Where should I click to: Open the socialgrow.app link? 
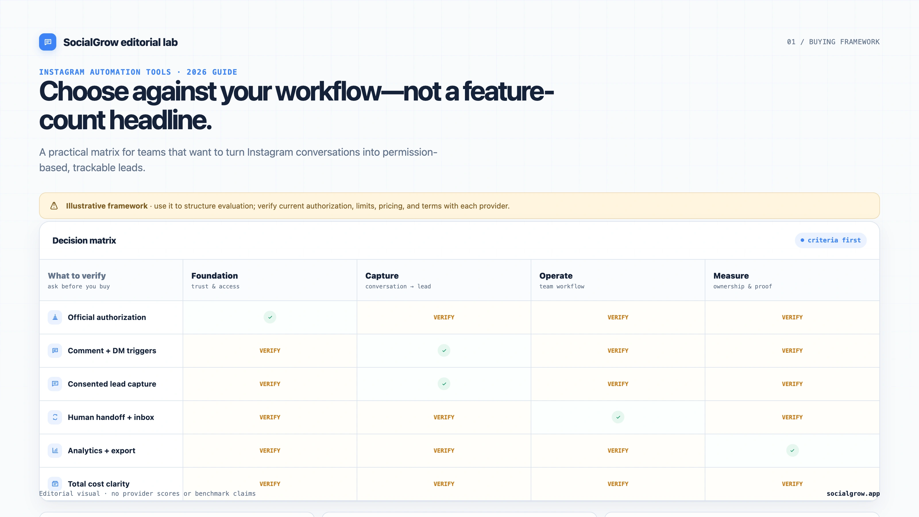click(853, 493)
